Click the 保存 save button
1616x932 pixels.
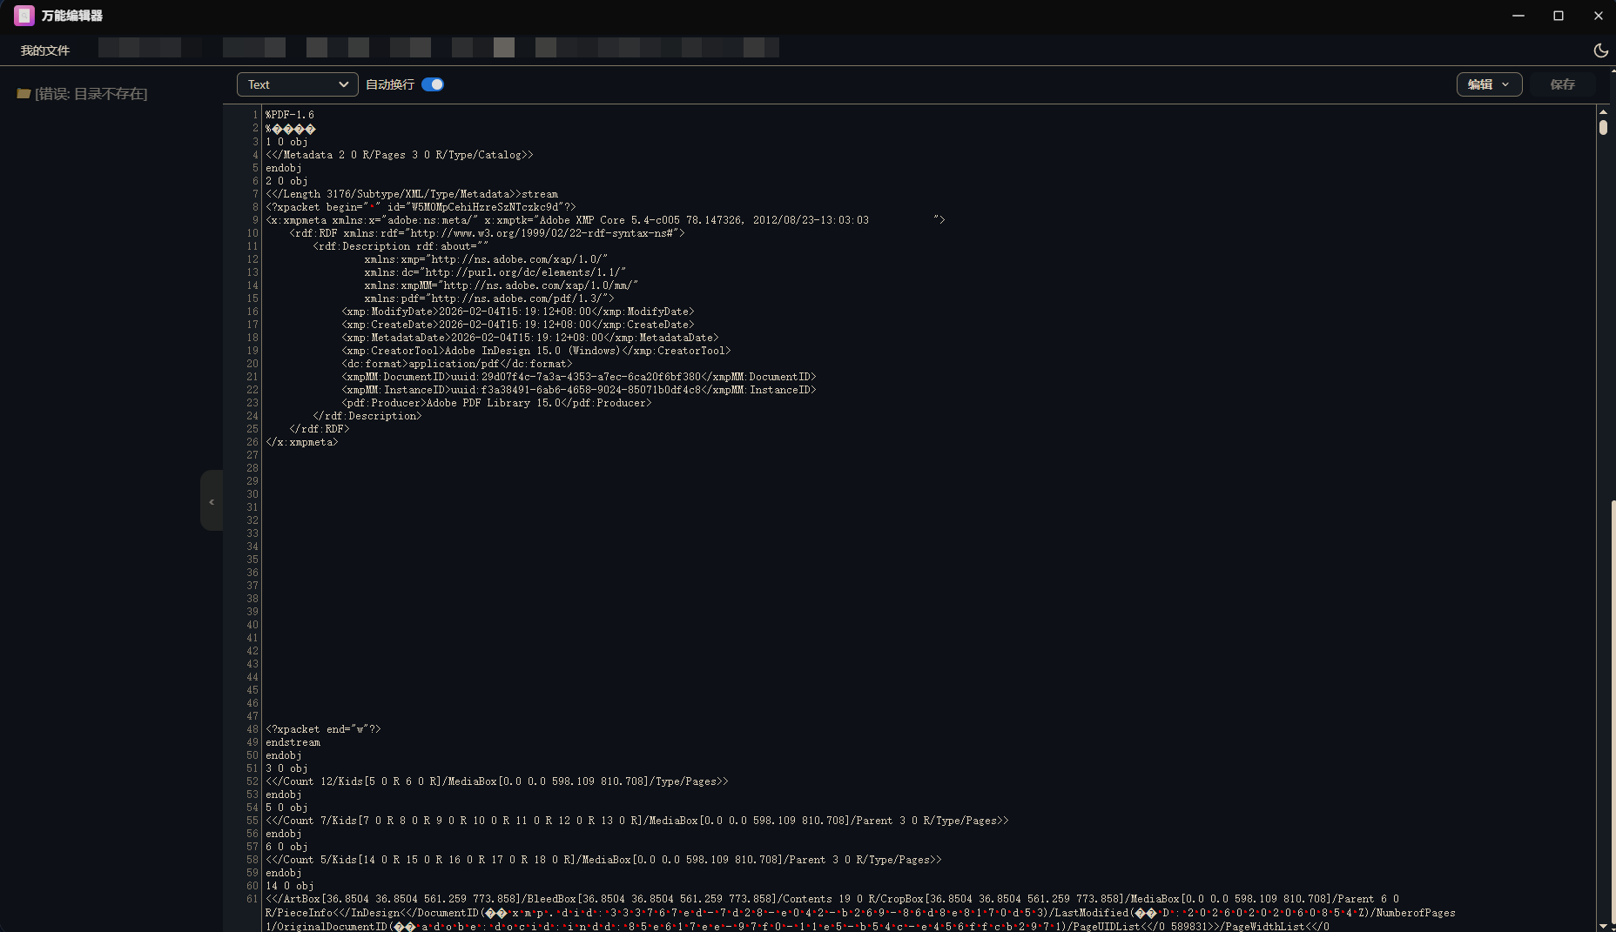[1562, 84]
